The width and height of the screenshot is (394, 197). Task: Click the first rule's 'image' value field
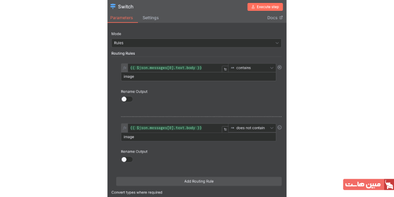[x=198, y=77]
